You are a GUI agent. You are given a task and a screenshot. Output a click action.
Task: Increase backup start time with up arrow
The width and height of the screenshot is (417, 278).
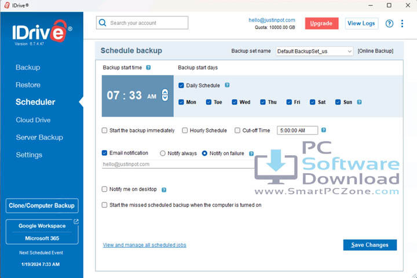point(165,92)
